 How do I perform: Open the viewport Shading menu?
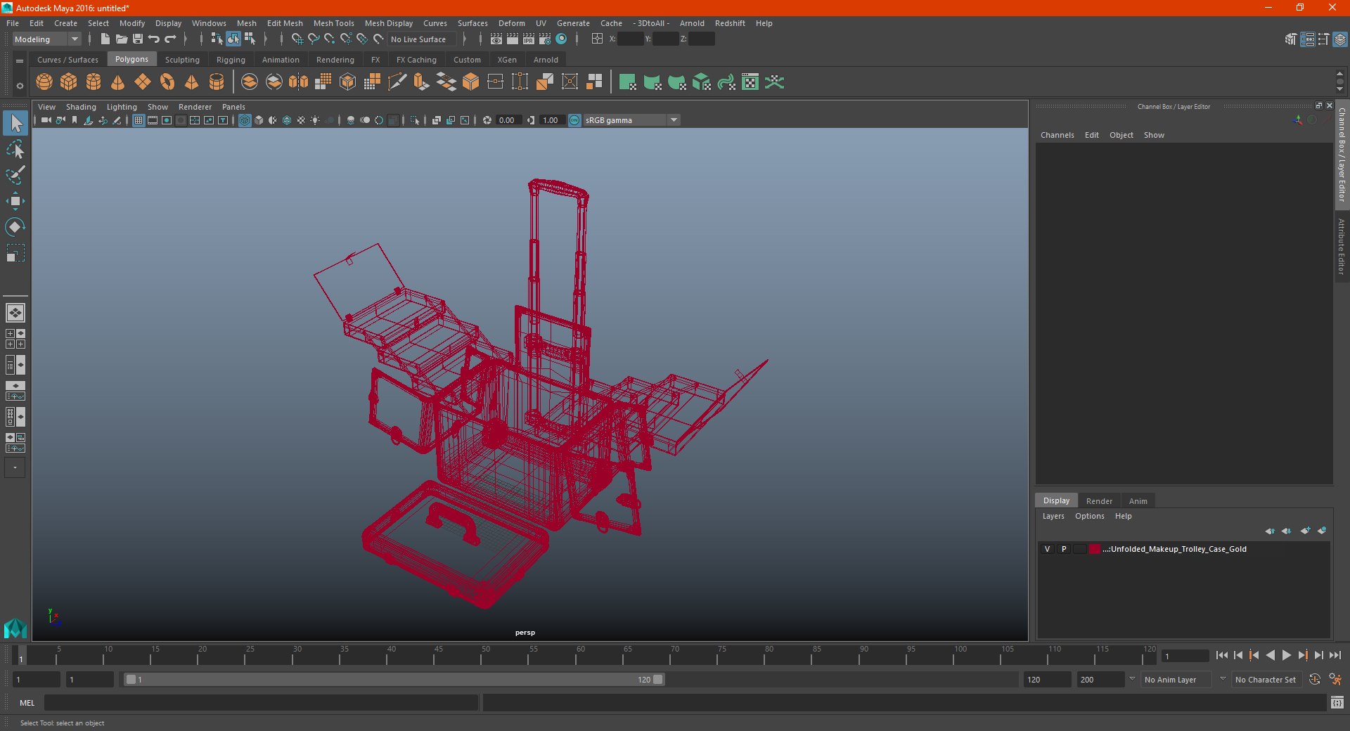81,107
